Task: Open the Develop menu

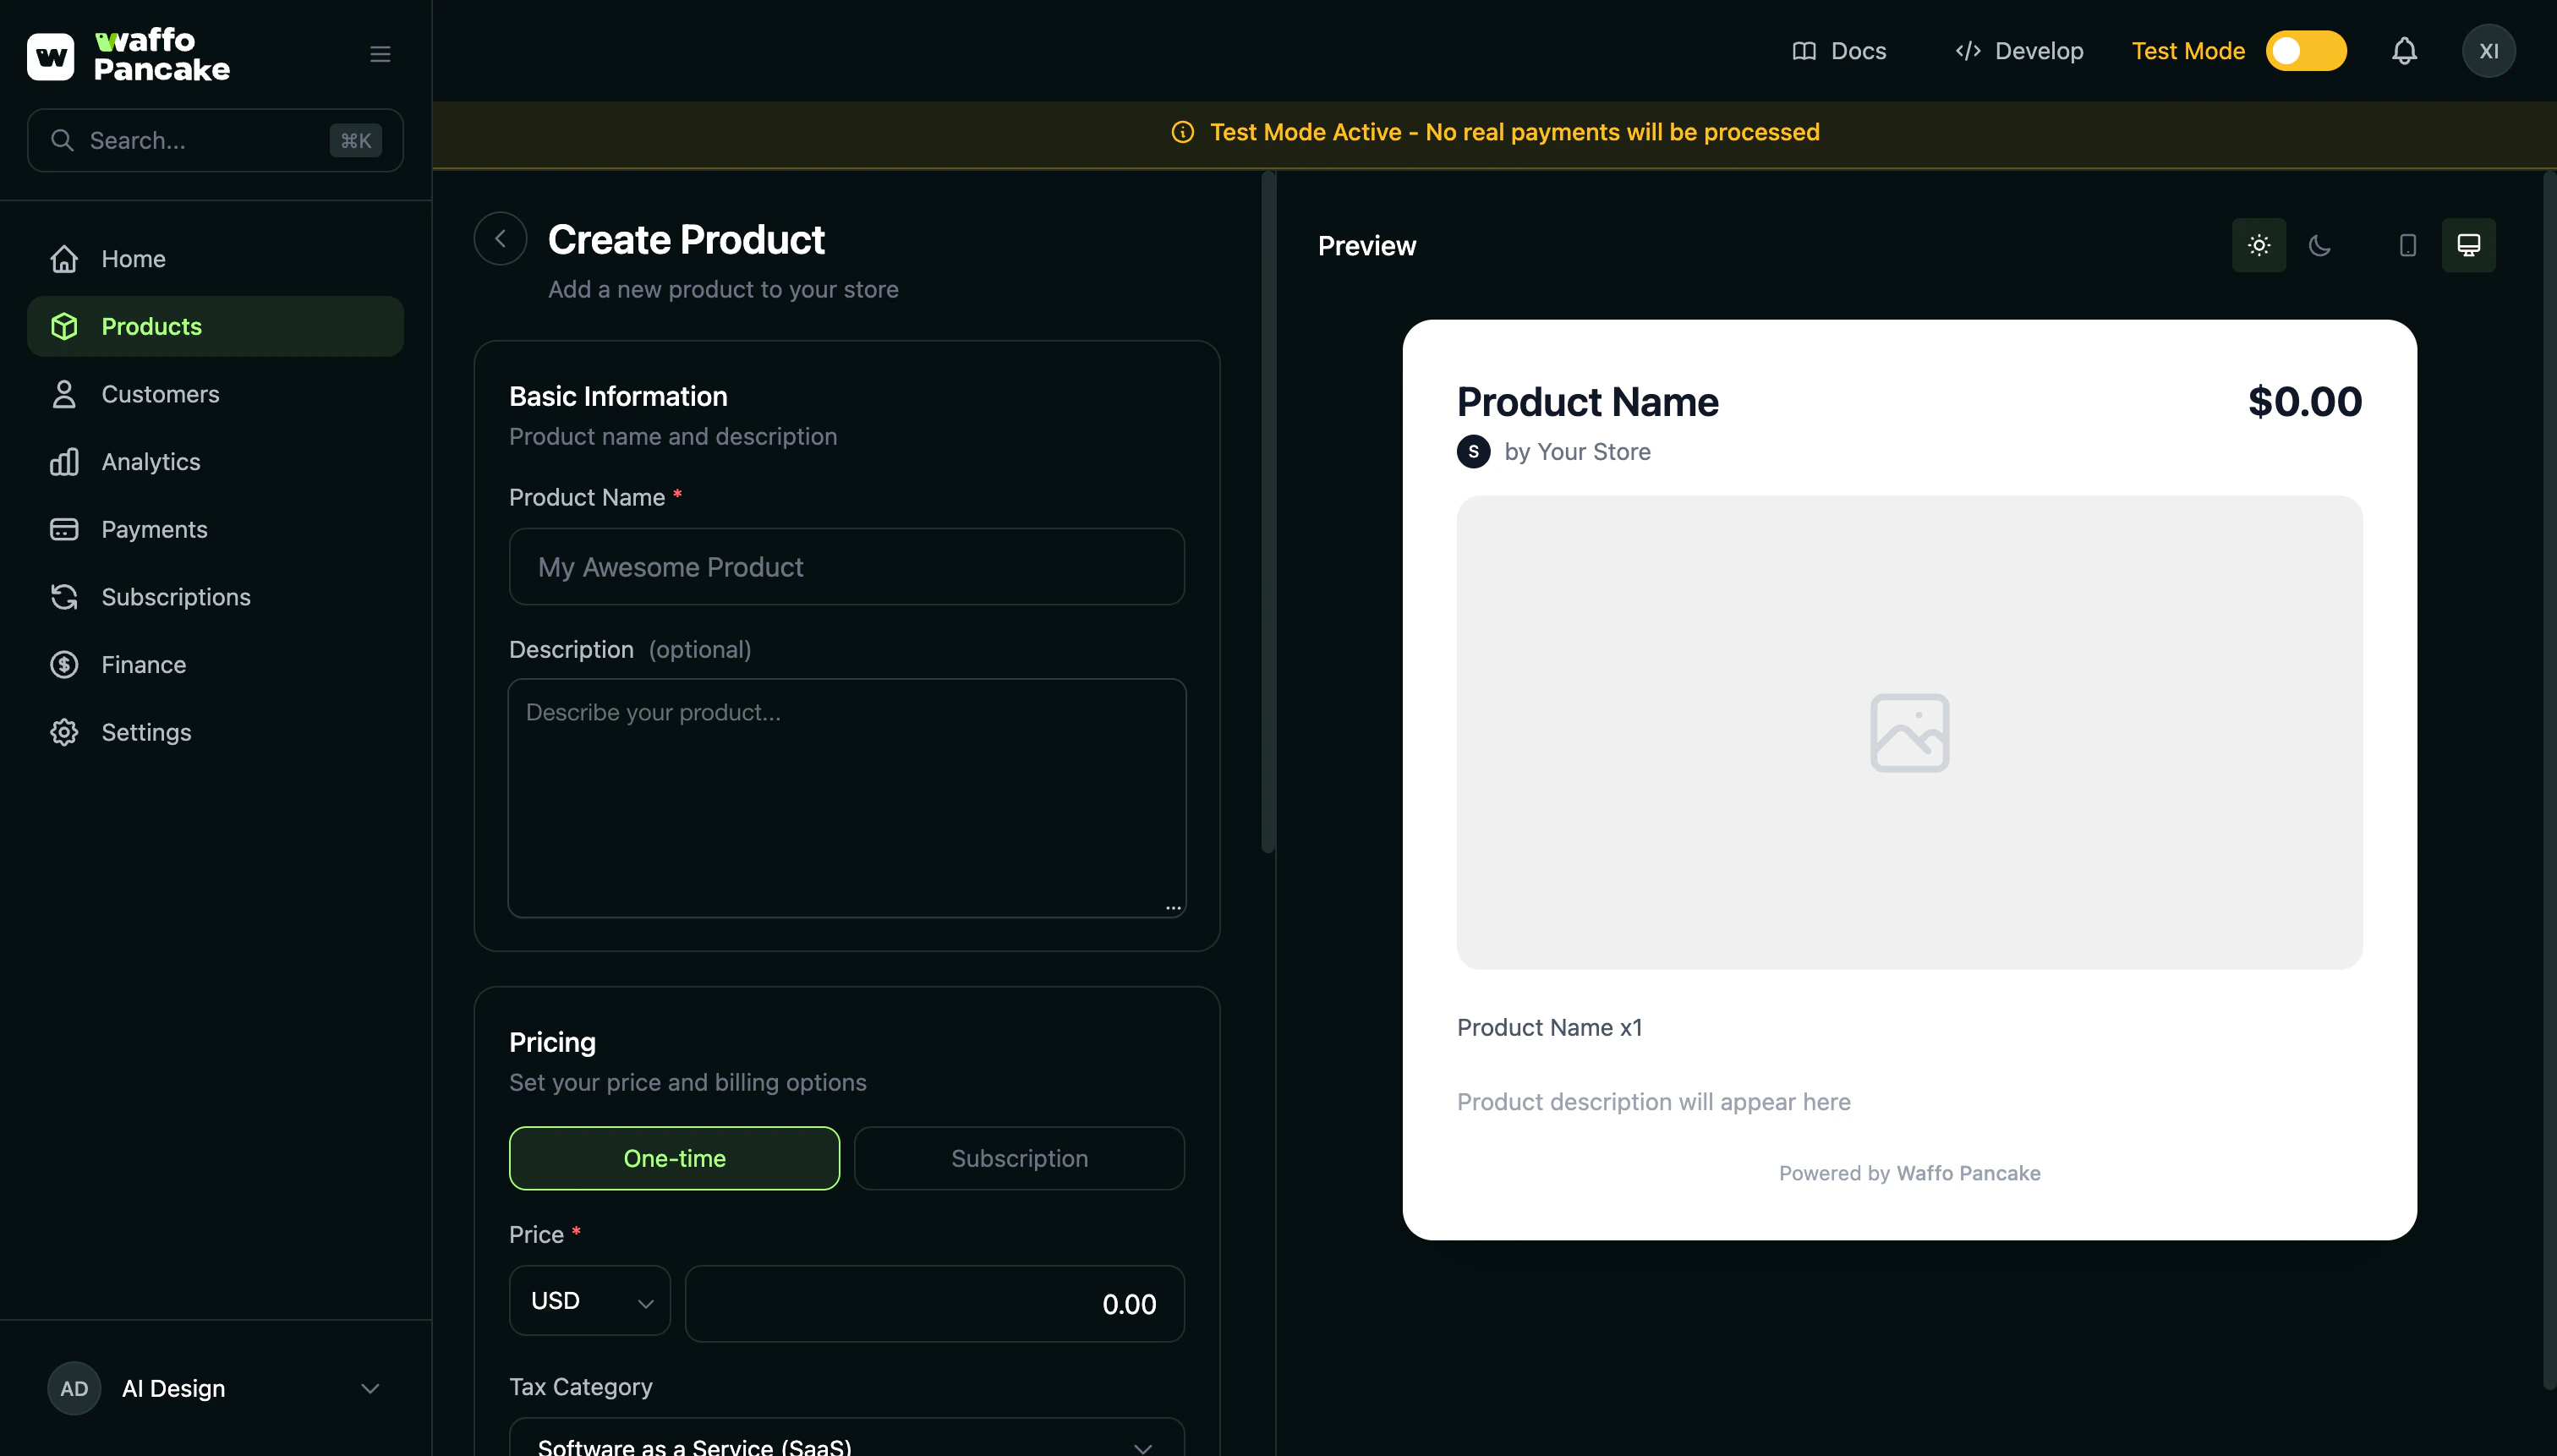Action: [x=2018, y=50]
